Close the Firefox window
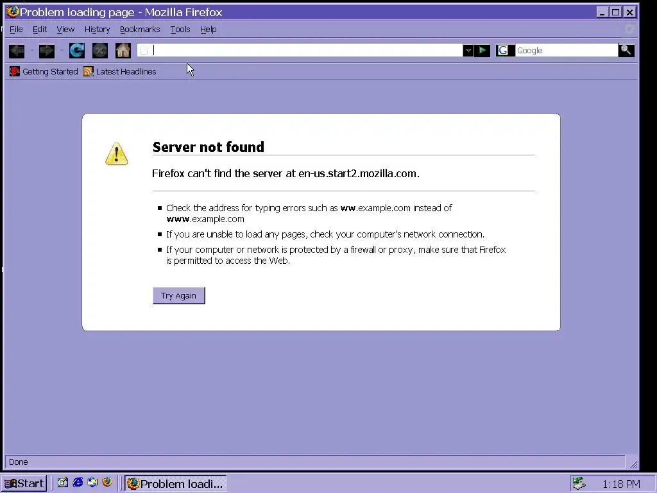 tap(630, 12)
